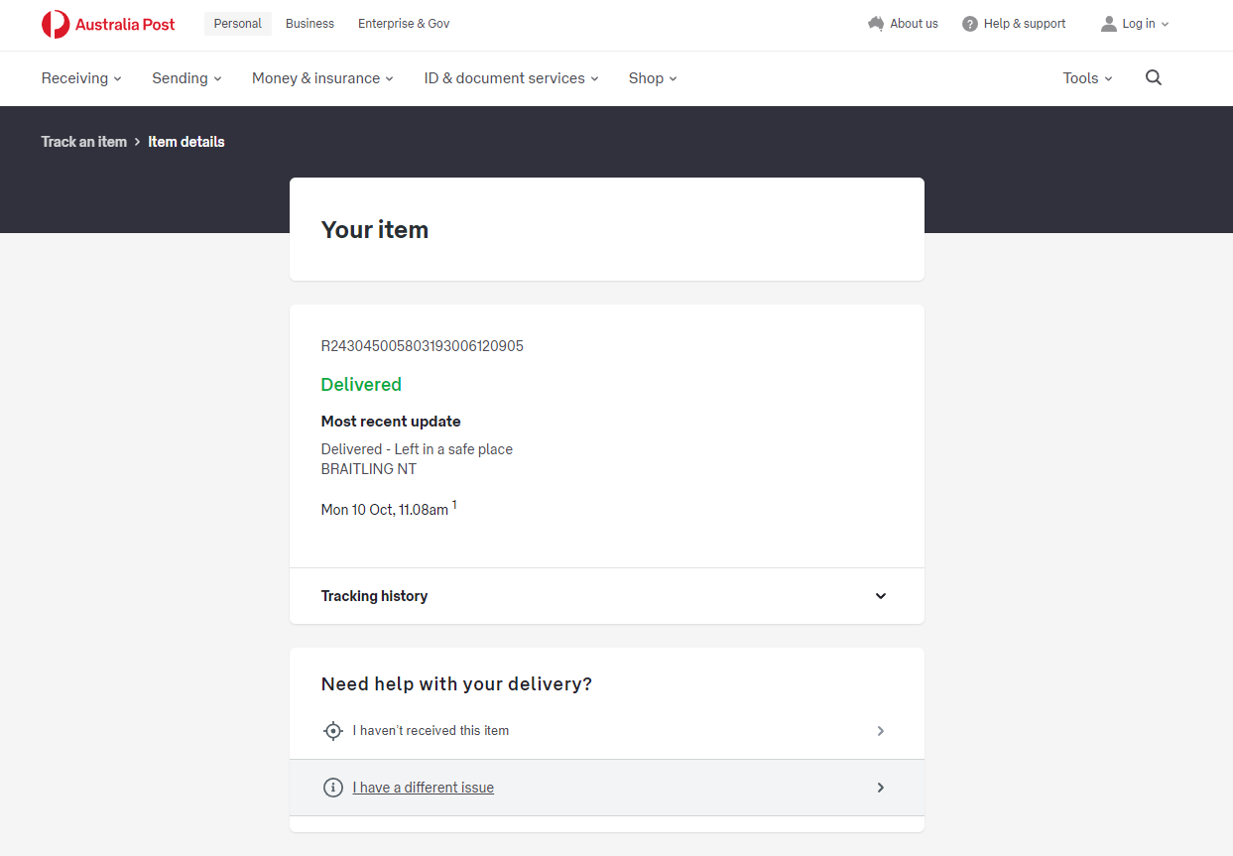
Task: Open the Receiving dropdown menu
Action: click(x=81, y=78)
